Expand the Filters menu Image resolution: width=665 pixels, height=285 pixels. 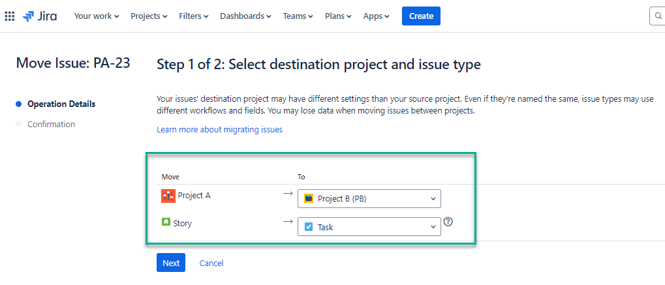[x=194, y=16]
